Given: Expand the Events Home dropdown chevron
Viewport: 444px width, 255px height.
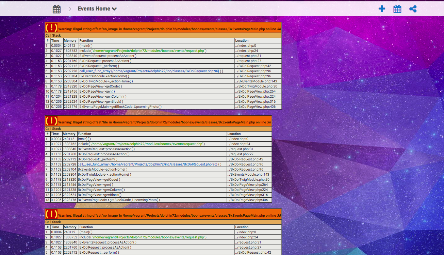Looking at the screenshot, I should [x=114, y=9].
